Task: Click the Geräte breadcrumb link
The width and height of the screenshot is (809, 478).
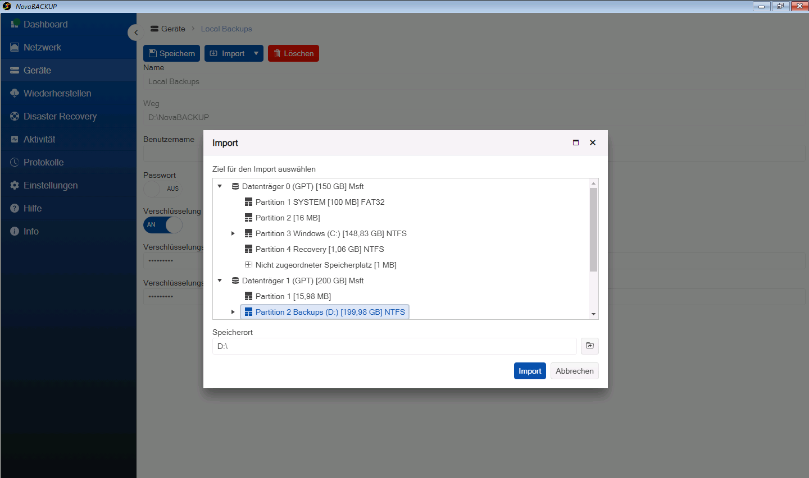Action: (x=167, y=29)
